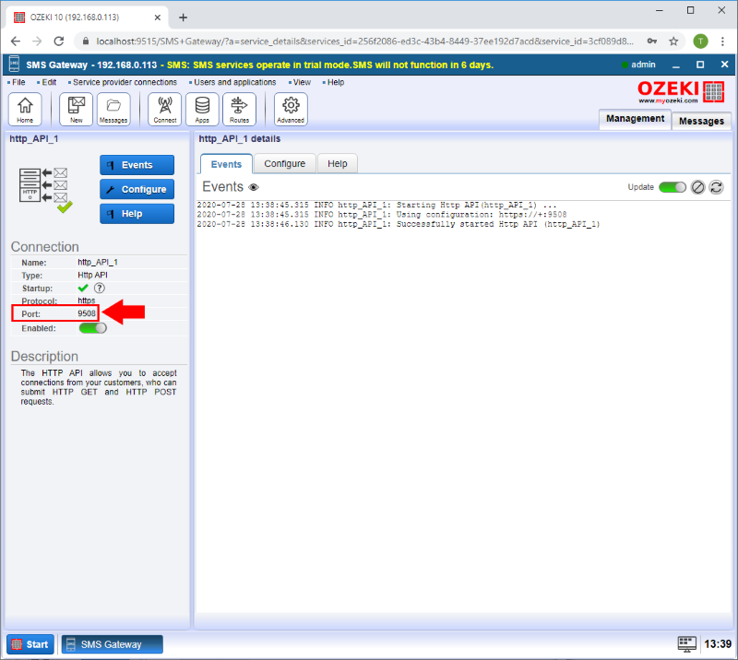738x660 pixels.
Task: Open the Chrome three-dot menu
Action: point(722,41)
